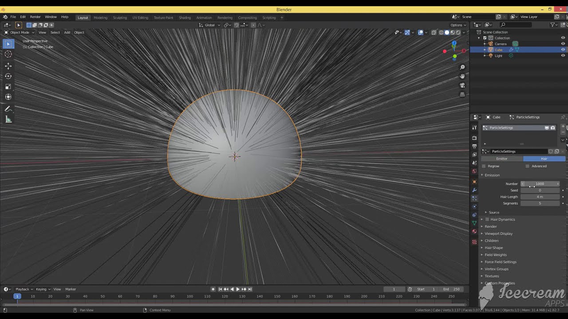
Task: Toggle Collection visibility eye
Action: click(x=563, y=38)
